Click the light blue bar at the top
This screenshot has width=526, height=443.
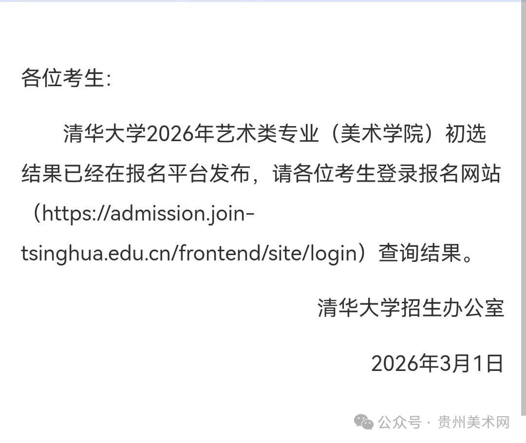[263, 1]
